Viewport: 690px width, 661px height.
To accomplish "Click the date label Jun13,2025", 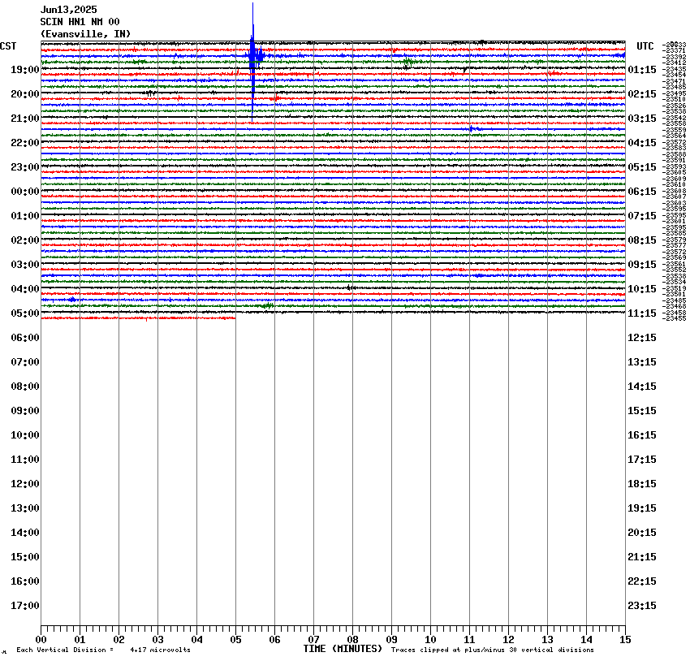I will [69, 10].
